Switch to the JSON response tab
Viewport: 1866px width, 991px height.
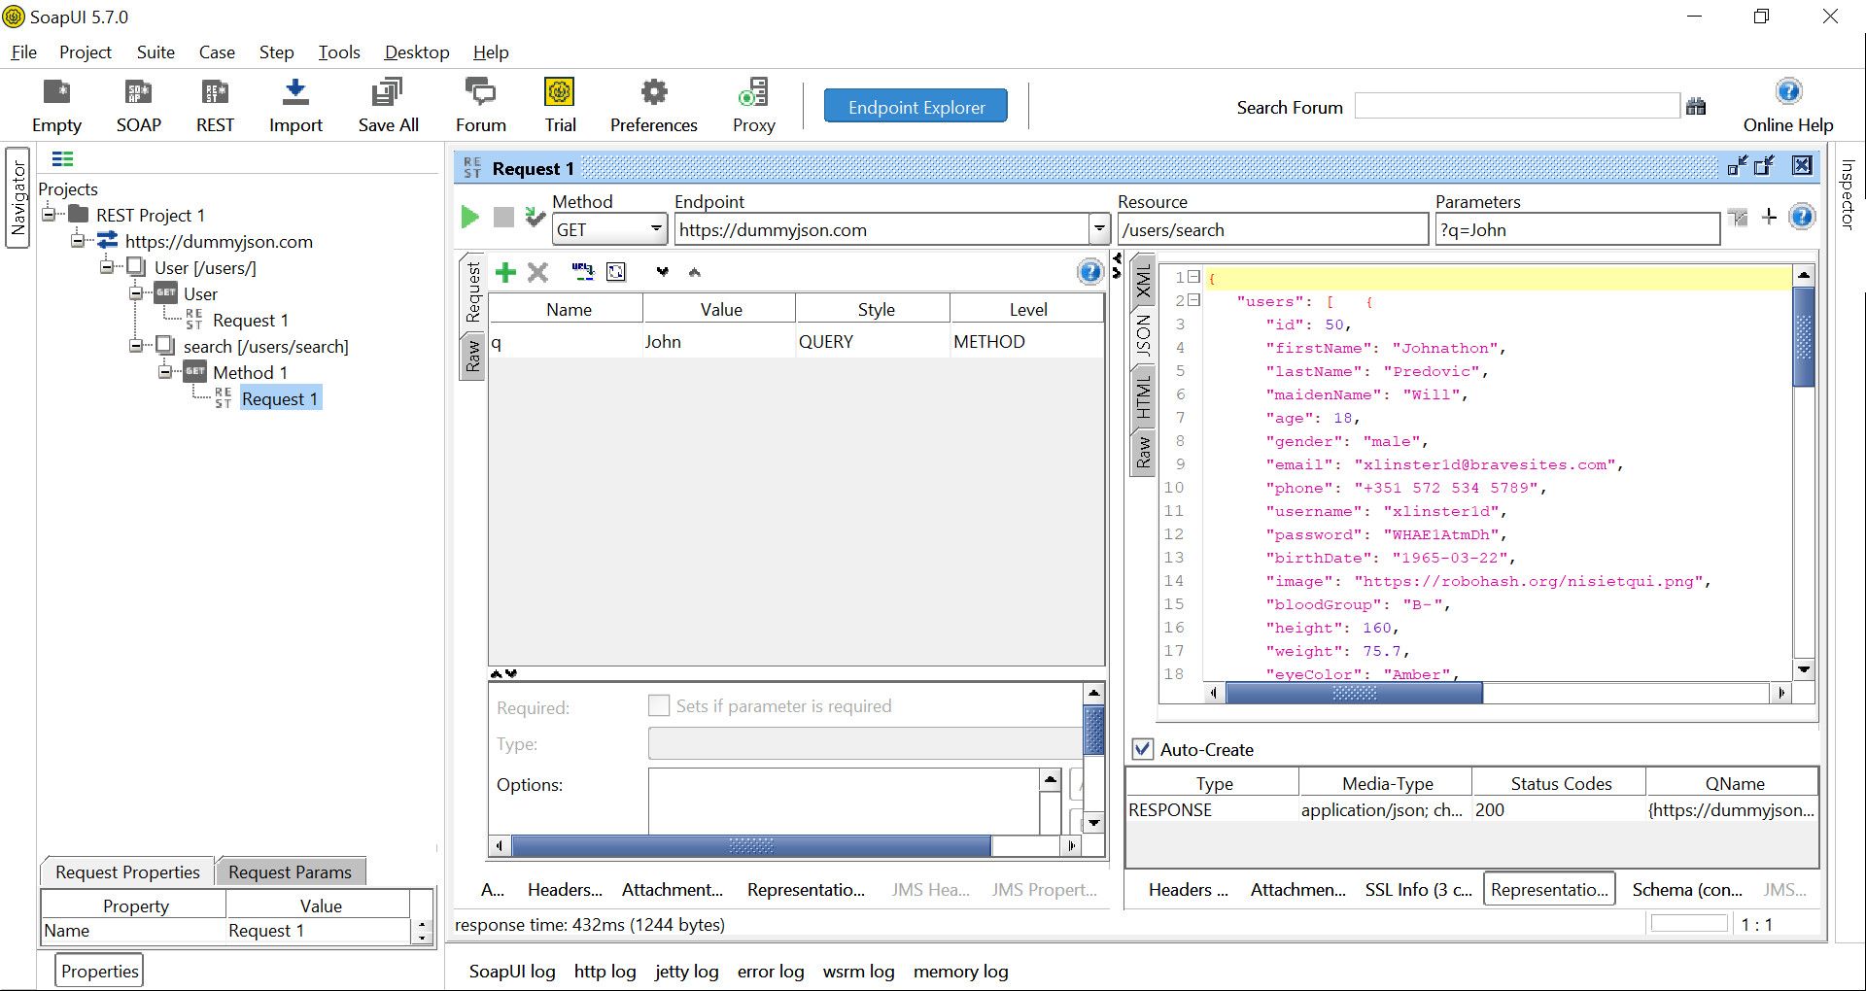(x=1143, y=335)
